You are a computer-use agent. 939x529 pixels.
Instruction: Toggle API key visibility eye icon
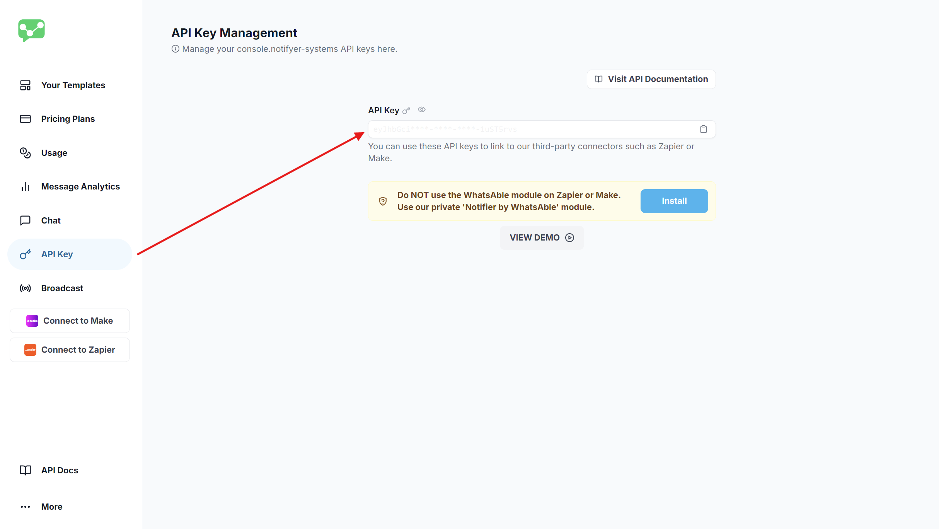click(x=422, y=110)
